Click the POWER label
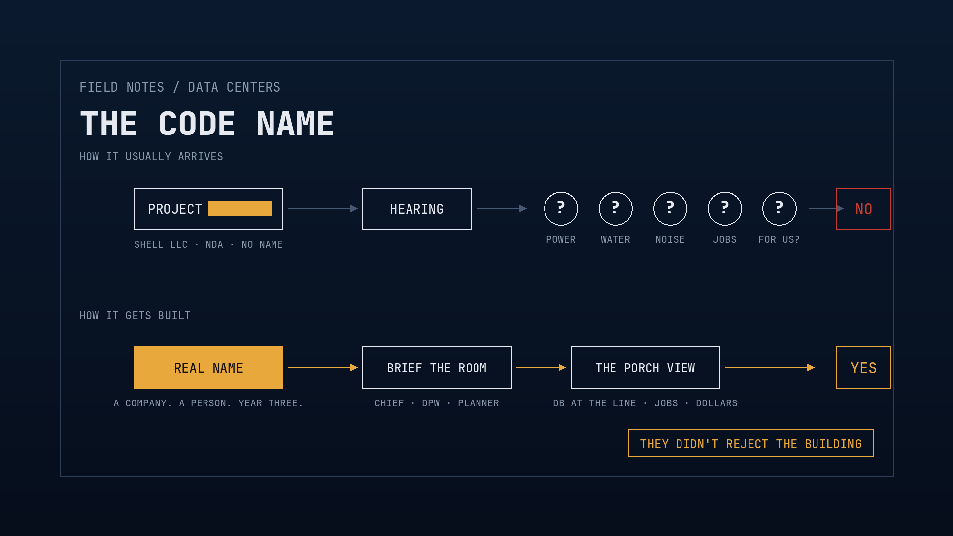Viewport: 953px width, 536px height. point(561,240)
